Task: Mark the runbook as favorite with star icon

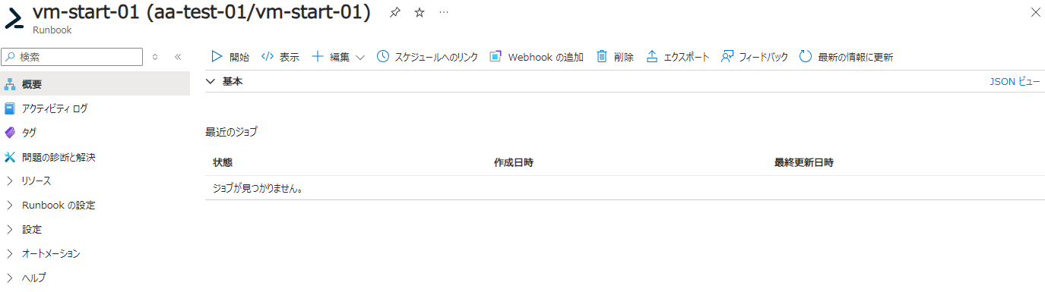Action: (x=420, y=13)
